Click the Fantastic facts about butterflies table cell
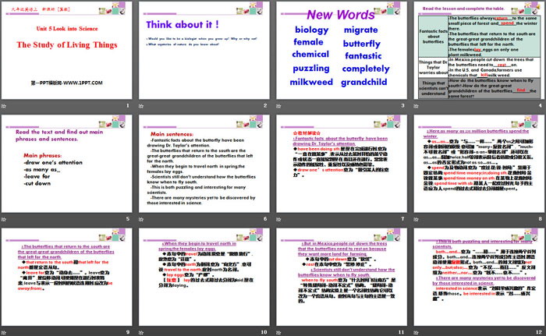This screenshot has width=546, height=336. [x=431, y=35]
